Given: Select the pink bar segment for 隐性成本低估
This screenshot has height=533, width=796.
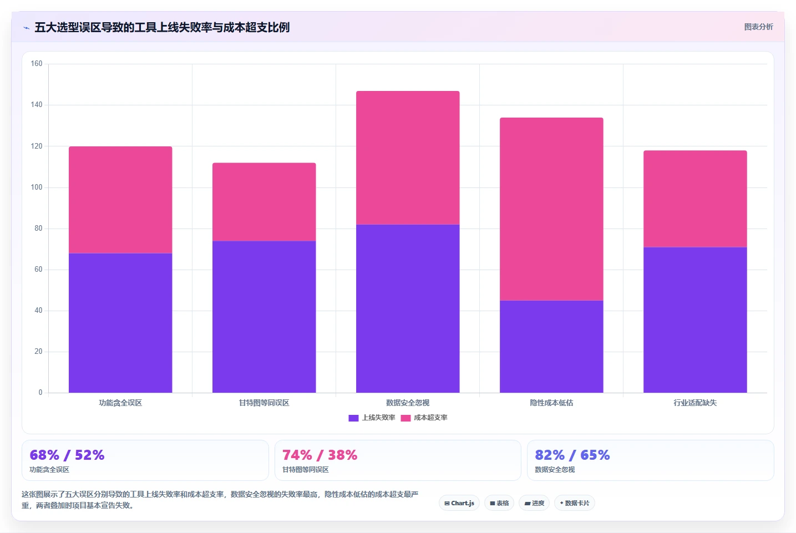Looking at the screenshot, I should tap(551, 209).
